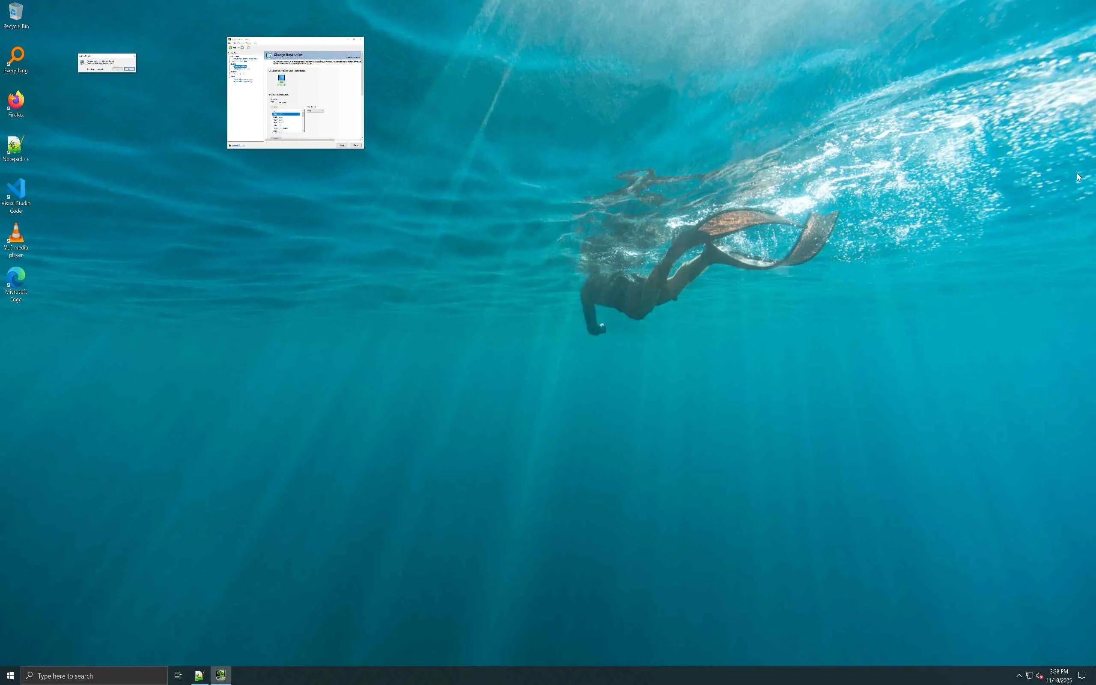This screenshot has height=685, width=1096.
Task: Click Notepad++ icon in the taskbar
Action: point(199,675)
